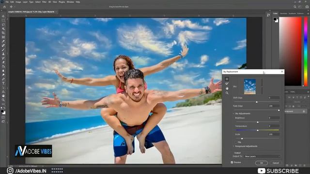
Task: Click the Temperature slider handle
Action: point(258,130)
